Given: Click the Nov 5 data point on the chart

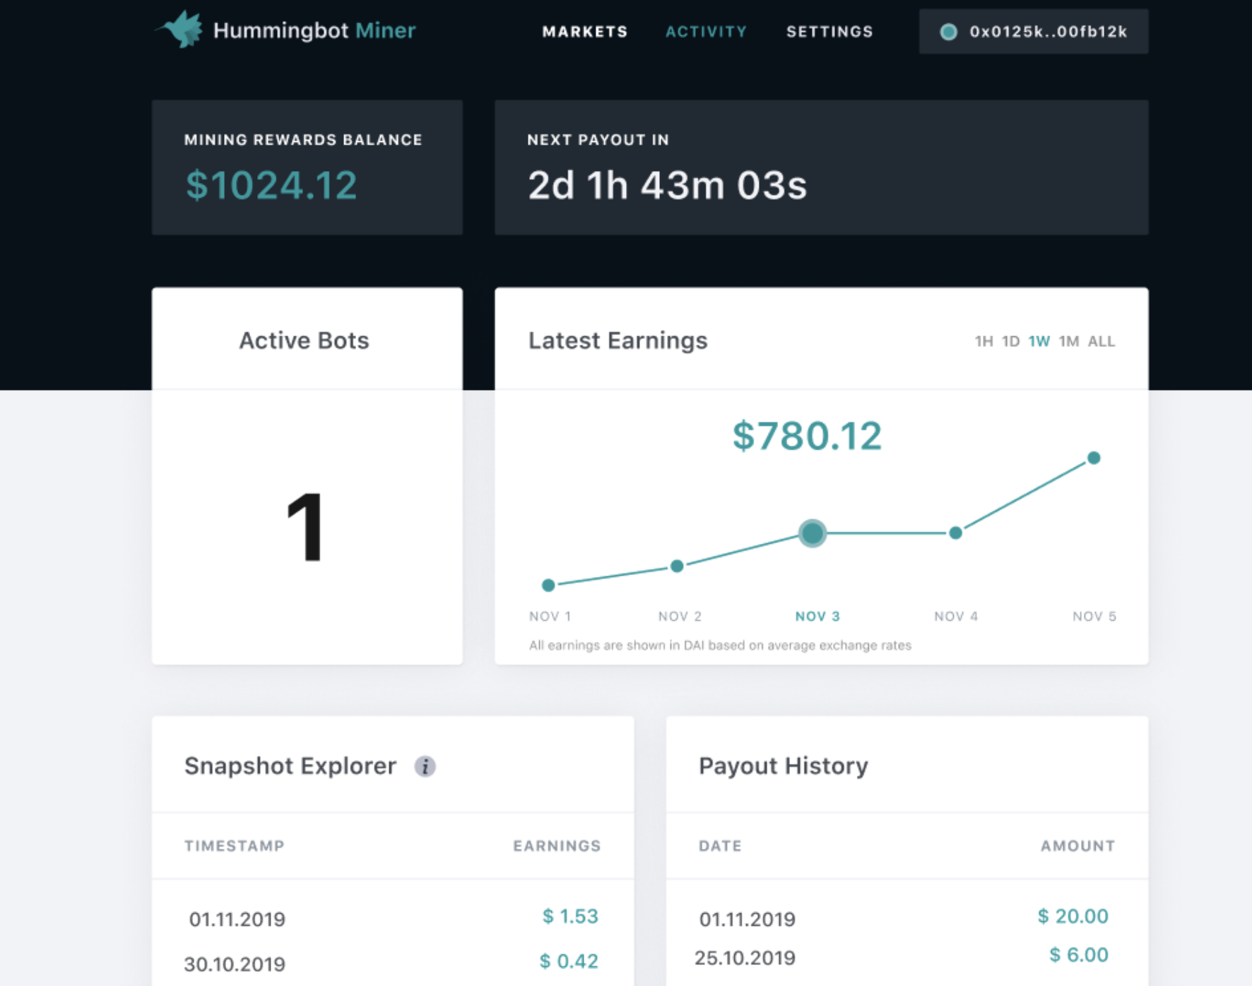Looking at the screenshot, I should click(x=1094, y=458).
